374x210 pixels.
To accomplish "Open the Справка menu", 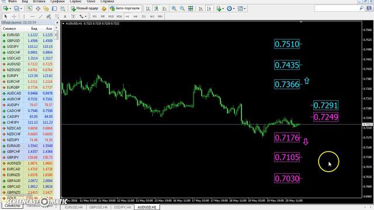I will point(107,1).
